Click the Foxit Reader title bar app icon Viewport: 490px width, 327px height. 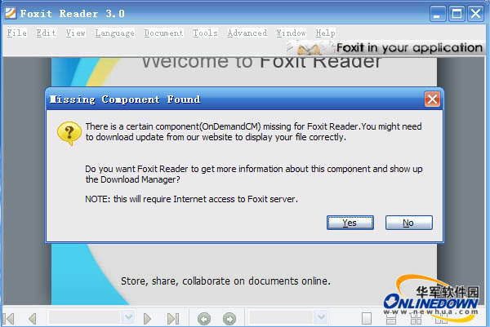[x=11, y=13]
